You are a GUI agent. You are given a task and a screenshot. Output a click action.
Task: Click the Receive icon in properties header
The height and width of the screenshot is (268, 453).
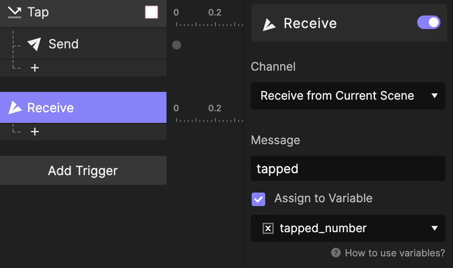pos(269,24)
